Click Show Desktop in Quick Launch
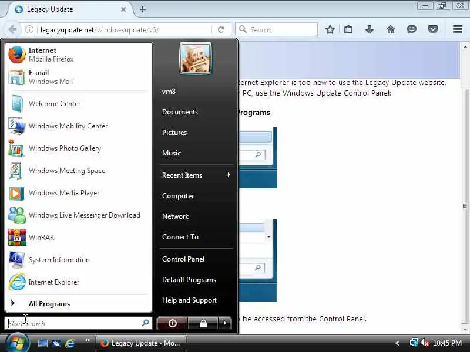The height and width of the screenshot is (352, 470). pos(42,343)
